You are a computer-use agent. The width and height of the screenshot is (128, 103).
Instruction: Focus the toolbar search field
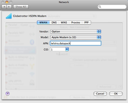[x=112, y=7]
